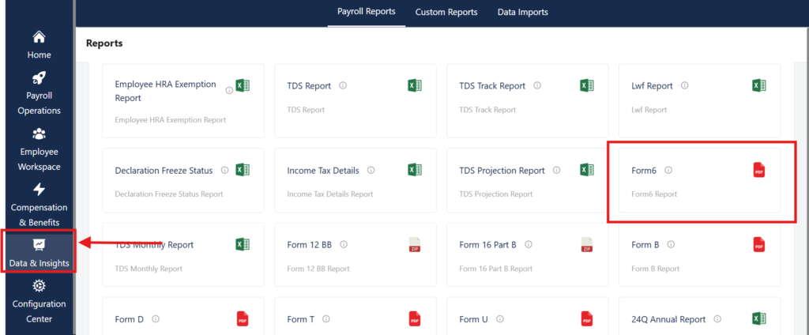809x335 pixels.
Task: Click the Home house icon in sidebar
Action: (39, 37)
